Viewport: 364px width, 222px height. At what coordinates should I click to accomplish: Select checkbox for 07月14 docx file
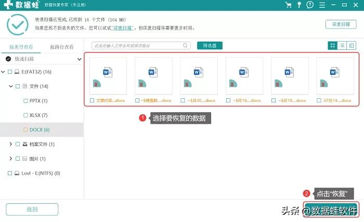point(319,100)
